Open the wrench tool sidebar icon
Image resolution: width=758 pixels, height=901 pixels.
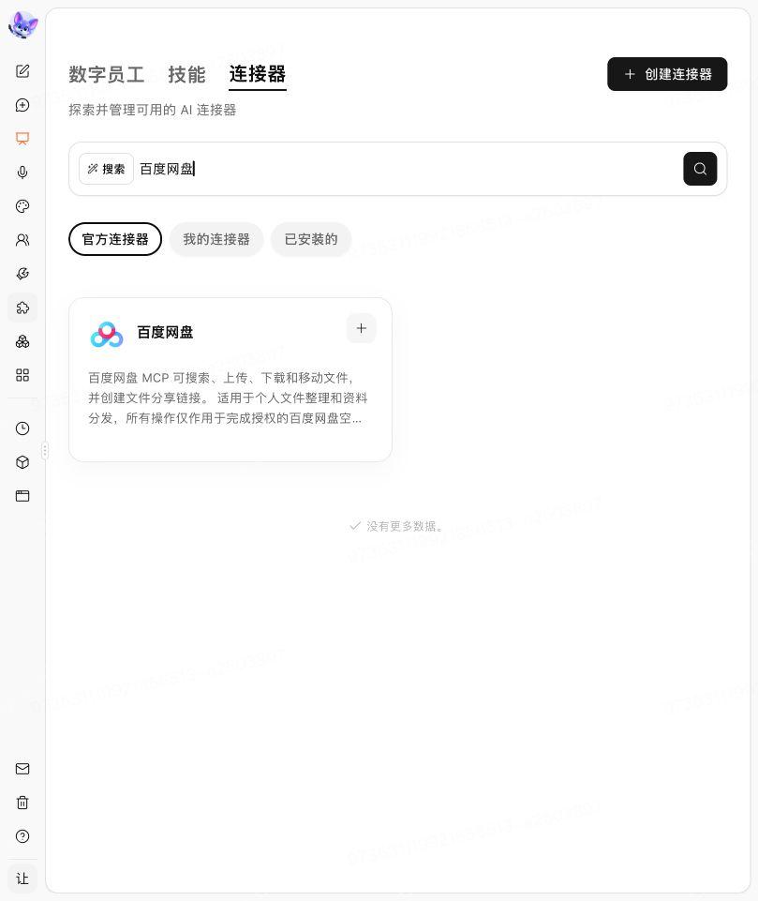click(x=22, y=274)
